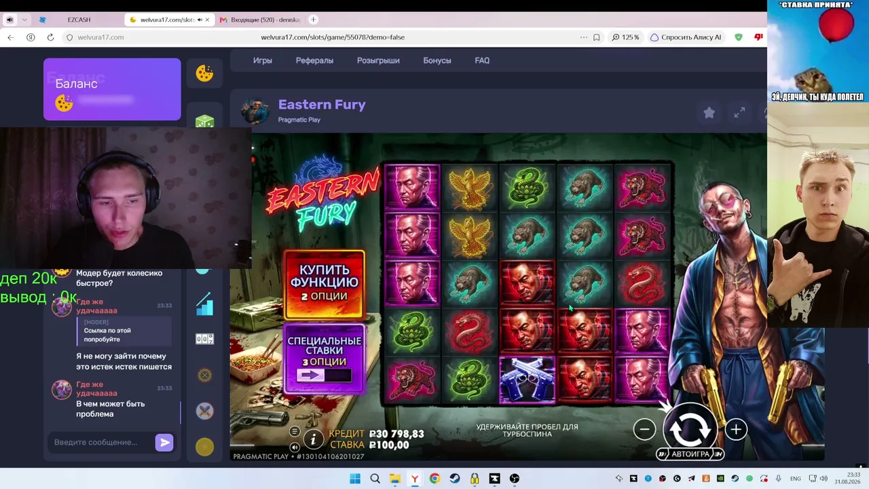The width and height of the screenshot is (869, 489).
Task: Open the Бонусы menu
Action: pyautogui.click(x=437, y=60)
